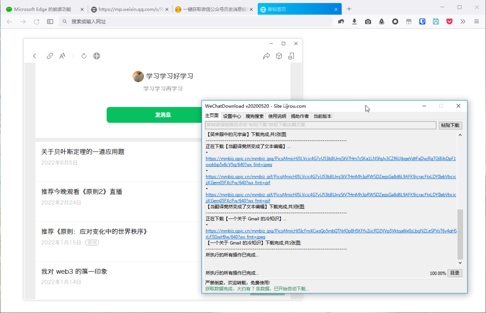Open article 推荐《原则：应对变化中的世界秩序》
Viewport: 486px width, 313px height.
[94, 232]
